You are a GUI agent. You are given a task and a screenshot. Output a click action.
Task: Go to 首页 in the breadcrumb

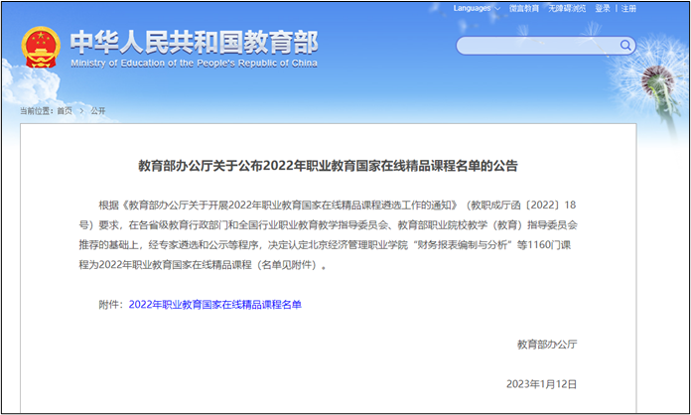pos(65,110)
